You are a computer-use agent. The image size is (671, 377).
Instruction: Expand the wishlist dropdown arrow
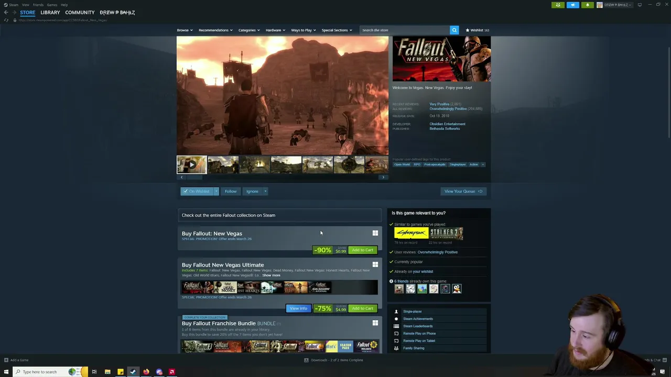tap(216, 191)
